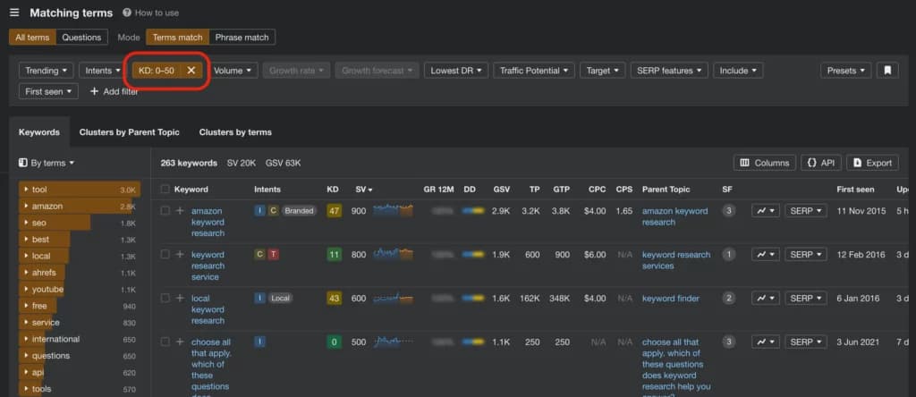Open trend chart for keyword research service
The image size is (916, 397).
click(x=765, y=255)
